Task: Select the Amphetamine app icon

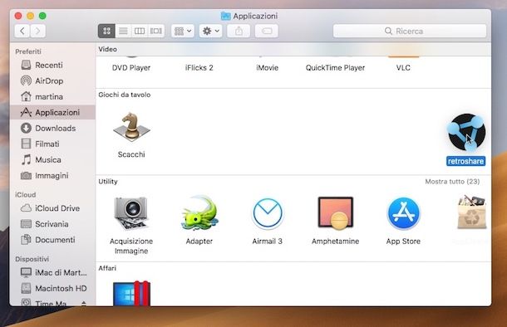Action: (x=336, y=213)
